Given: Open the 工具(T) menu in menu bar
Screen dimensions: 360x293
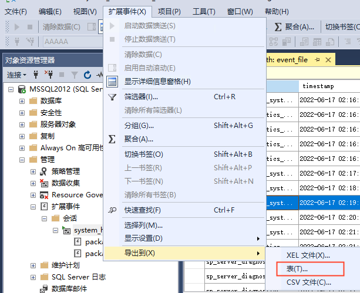Looking at the screenshot, I should [x=204, y=12].
